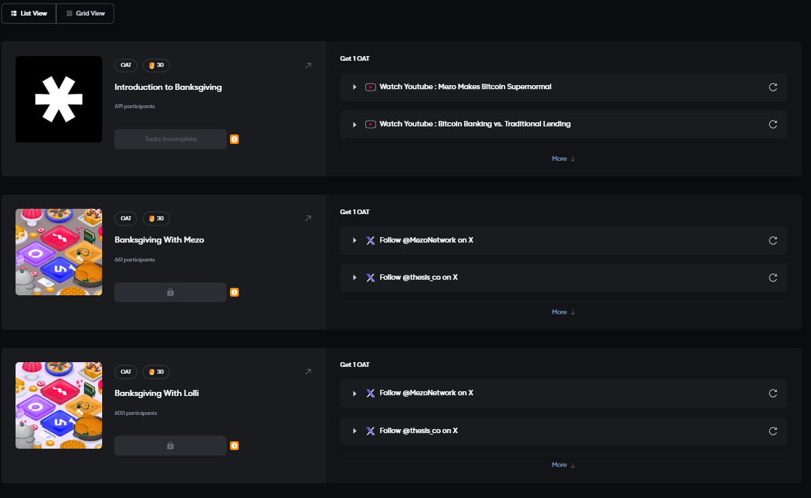Click orange info icon beside Tasks Incomplete

click(235, 139)
